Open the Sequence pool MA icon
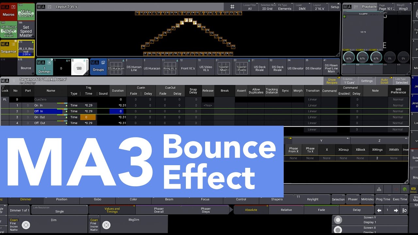 coord(5,44)
